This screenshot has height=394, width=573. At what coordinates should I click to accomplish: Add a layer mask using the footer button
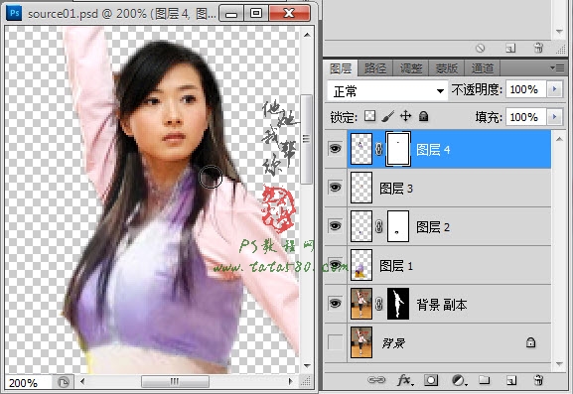click(431, 380)
